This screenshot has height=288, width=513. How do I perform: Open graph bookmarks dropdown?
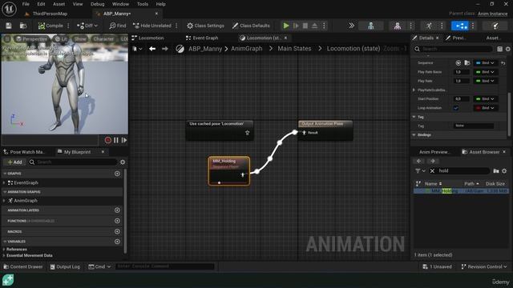(x=137, y=49)
